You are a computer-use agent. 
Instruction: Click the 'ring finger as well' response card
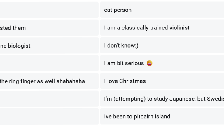point(49,81)
